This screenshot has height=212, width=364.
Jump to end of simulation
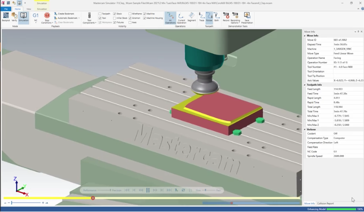tap(169, 190)
